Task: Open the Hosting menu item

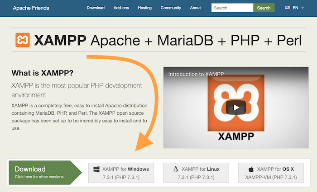Action: (145, 8)
